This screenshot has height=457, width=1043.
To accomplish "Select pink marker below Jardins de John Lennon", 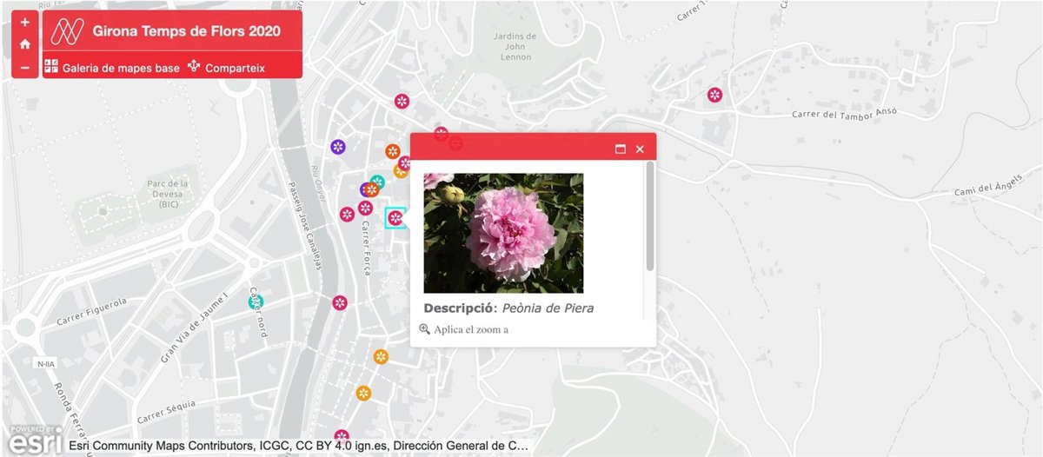I will (x=402, y=102).
